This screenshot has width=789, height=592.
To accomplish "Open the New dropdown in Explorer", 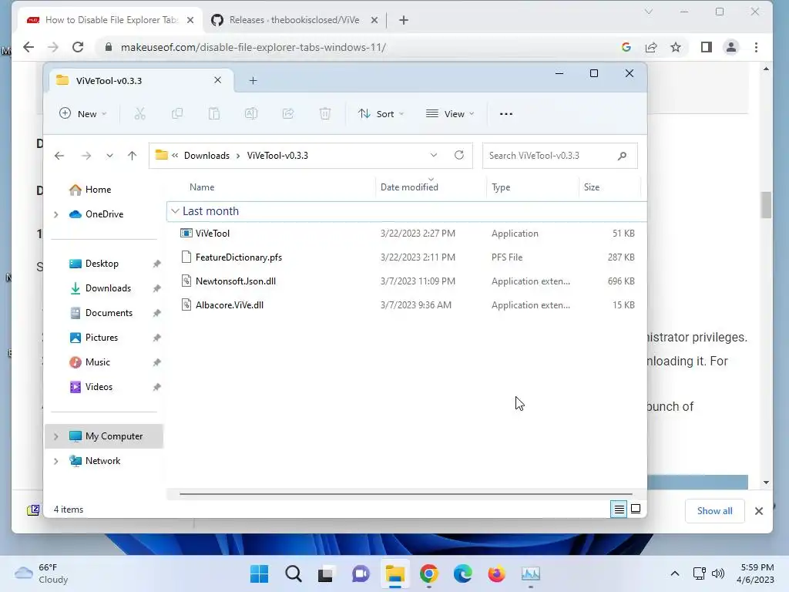I will (83, 114).
